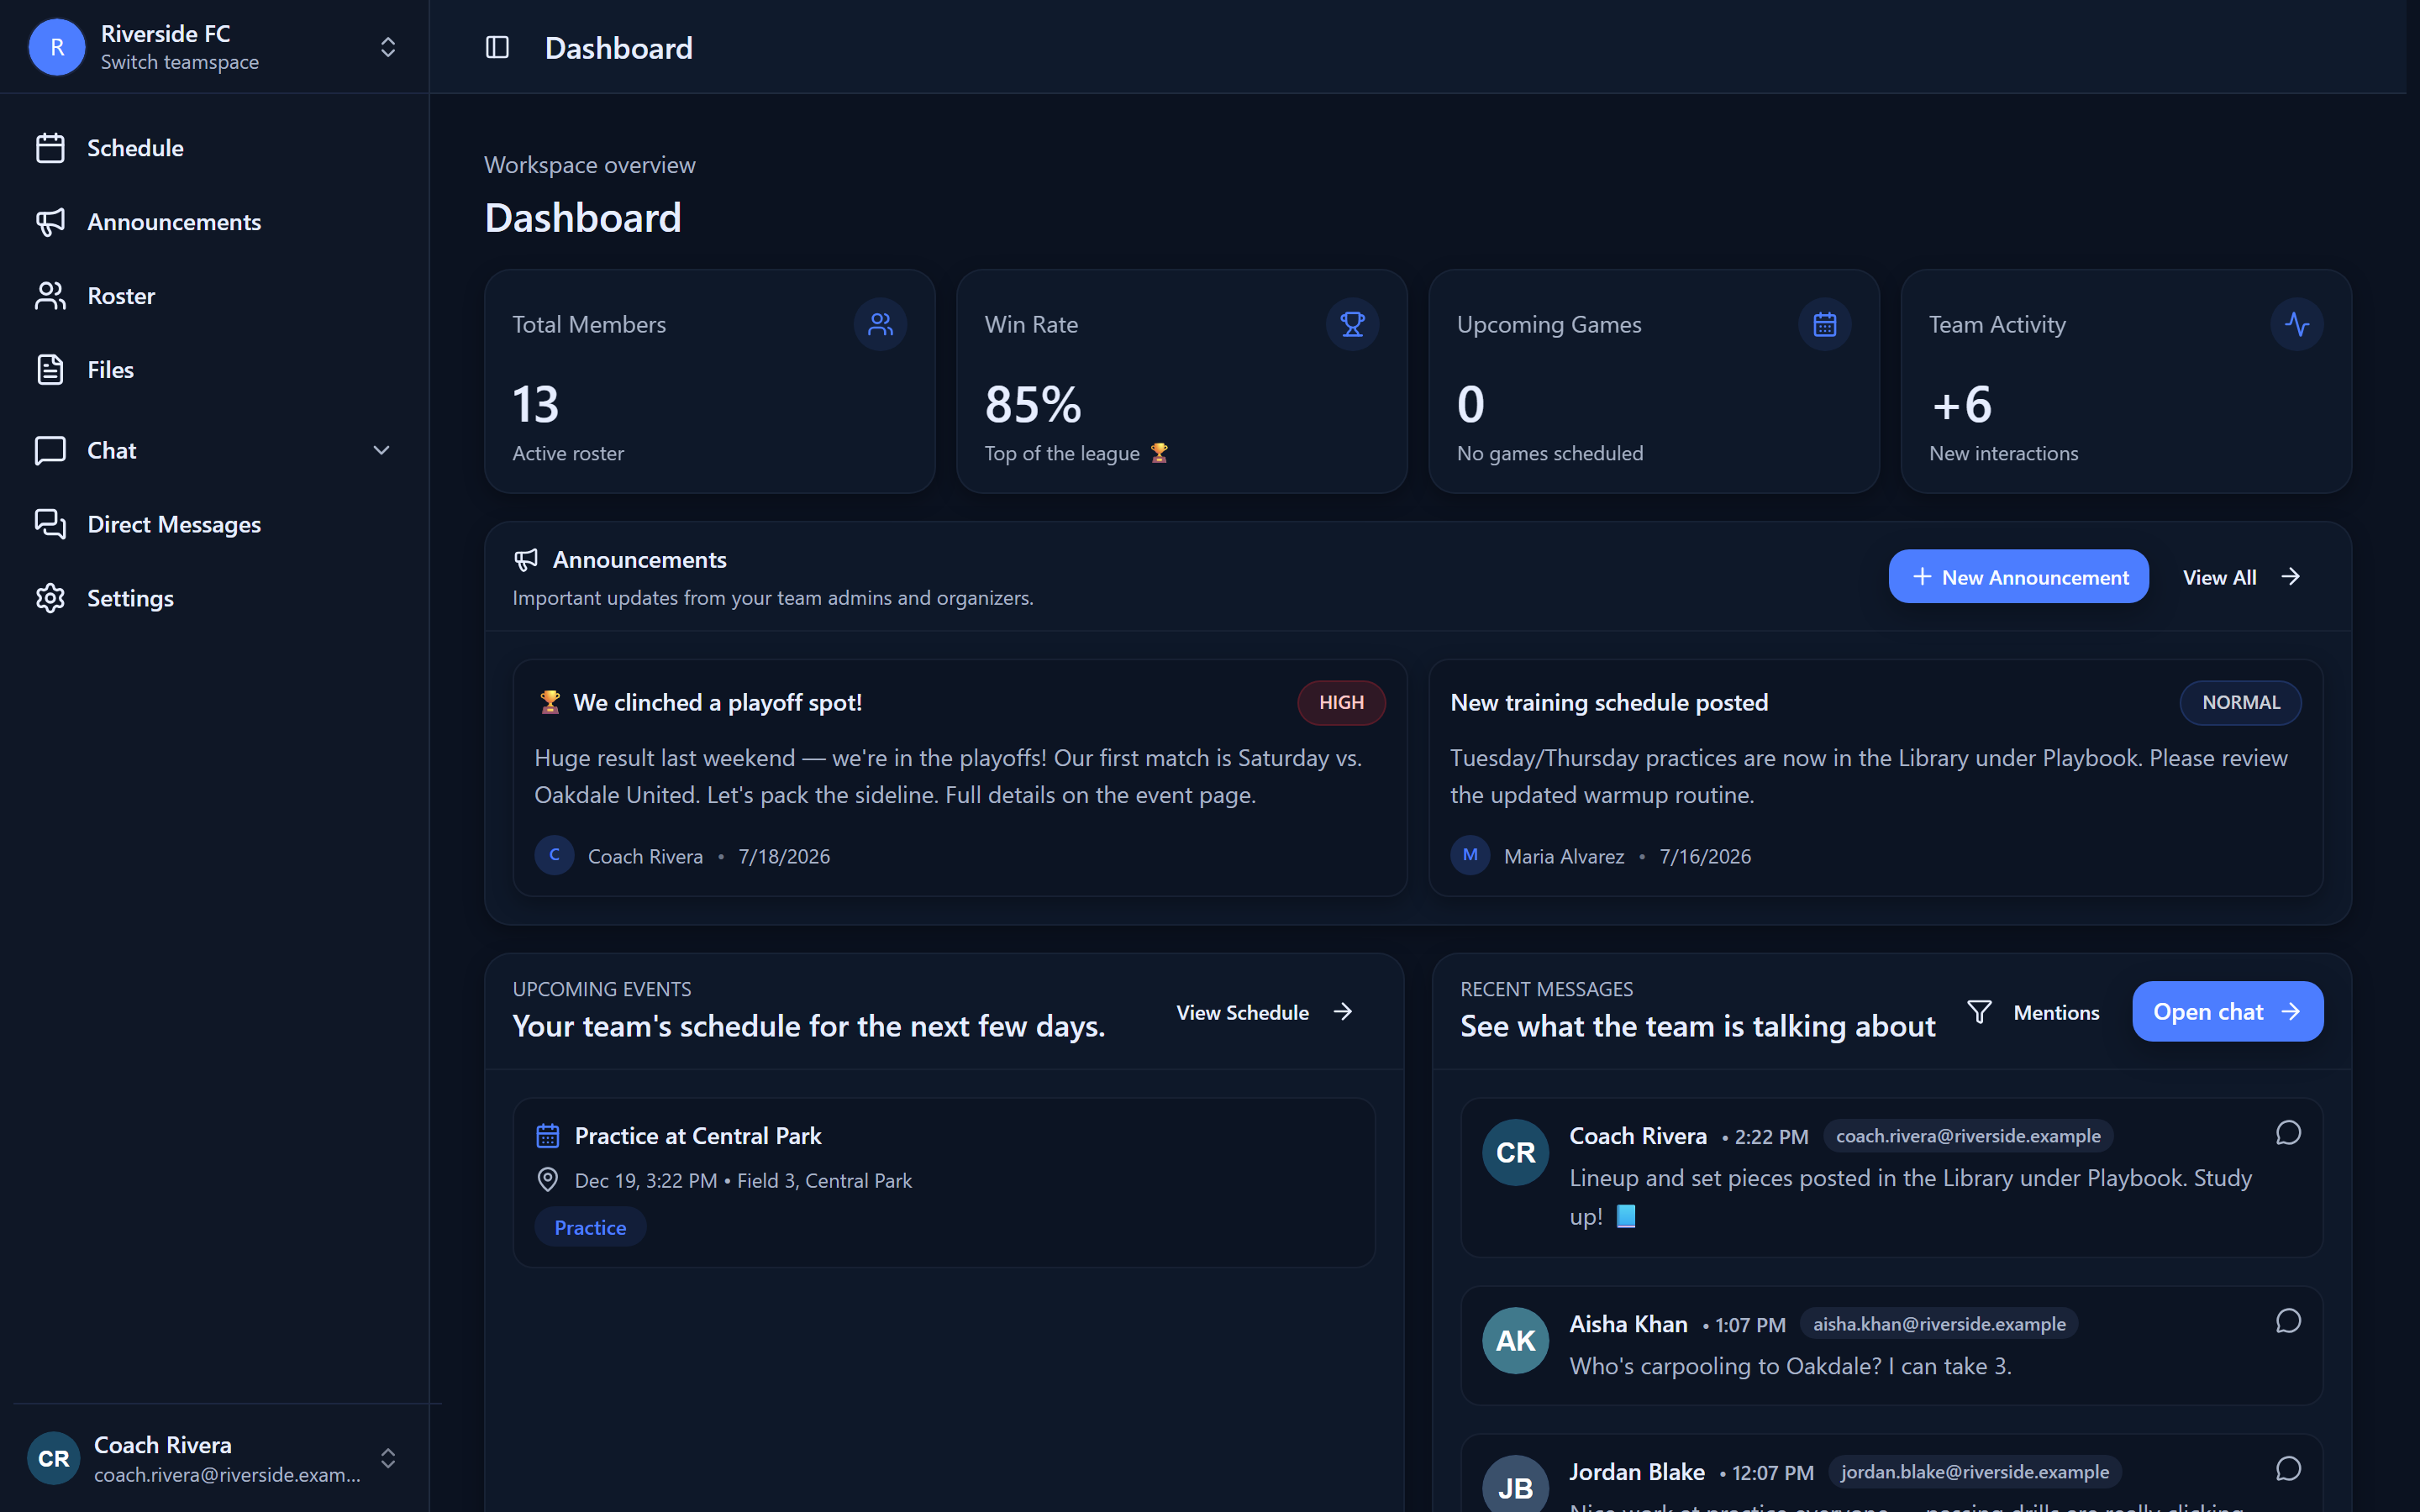This screenshot has width=2420, height=1512.
Task: Click View All announcements
Action: [2241, 577]
